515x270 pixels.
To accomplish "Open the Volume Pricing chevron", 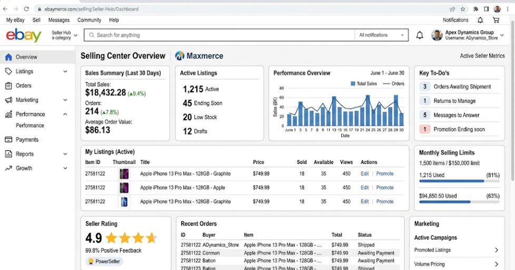I will 496,264.
